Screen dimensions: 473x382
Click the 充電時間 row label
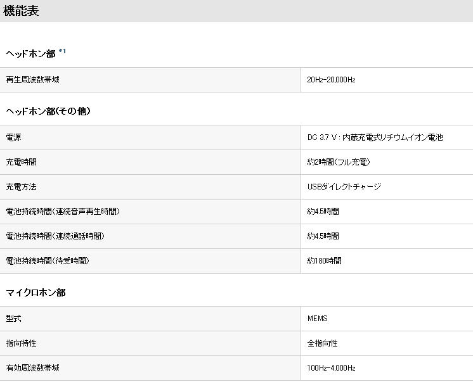point(21,162)
